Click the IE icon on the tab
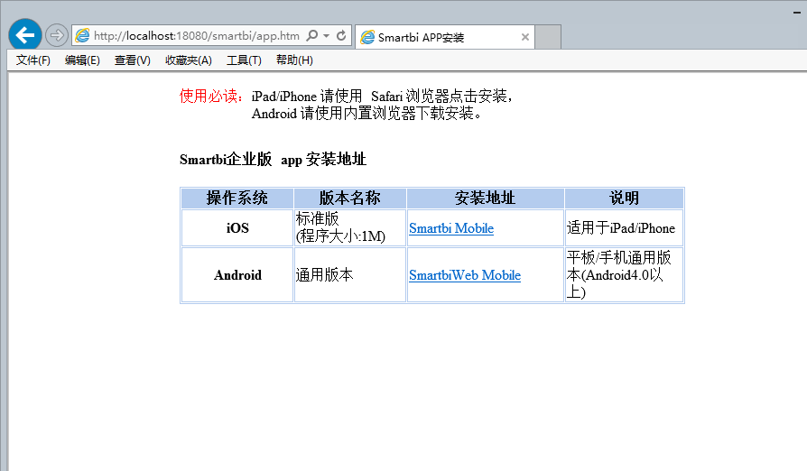The image size is (807, 471). tap(367, 37)
